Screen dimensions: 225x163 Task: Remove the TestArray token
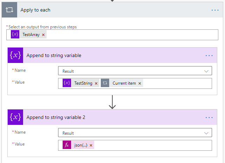pyautogui.click(x=43, y=35)
